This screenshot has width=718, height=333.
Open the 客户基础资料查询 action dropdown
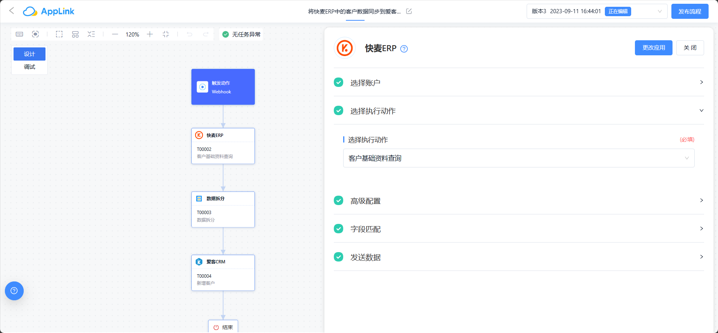519,158
